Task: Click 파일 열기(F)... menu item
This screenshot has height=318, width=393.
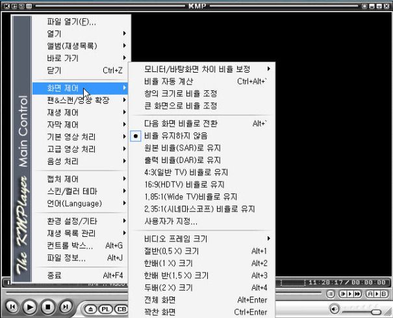Action: coord(80,22)
